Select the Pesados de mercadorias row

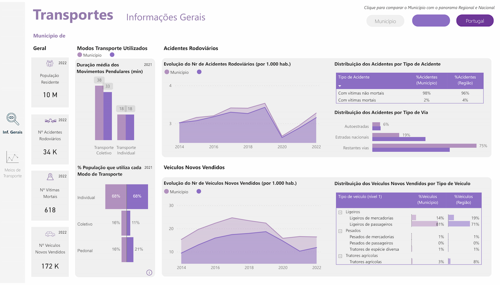tap(409, 237)
